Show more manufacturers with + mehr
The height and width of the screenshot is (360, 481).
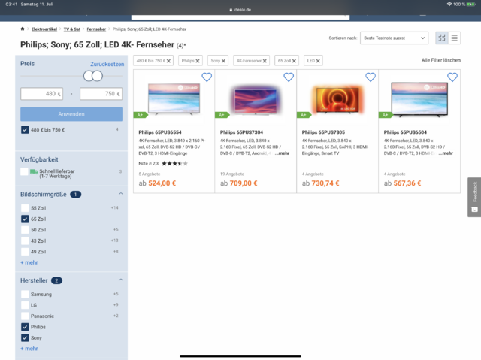[29, 349]
